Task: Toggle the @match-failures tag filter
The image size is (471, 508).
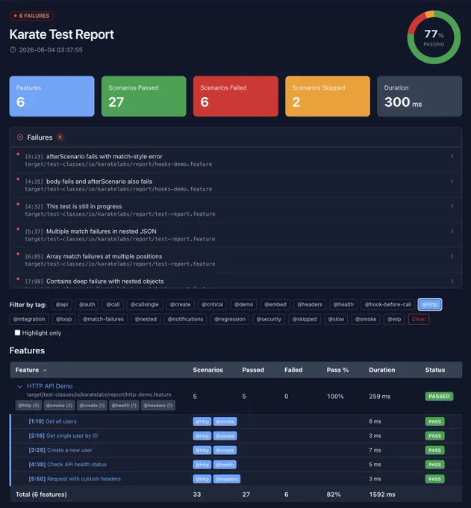Action: click(x=103, y=319)
